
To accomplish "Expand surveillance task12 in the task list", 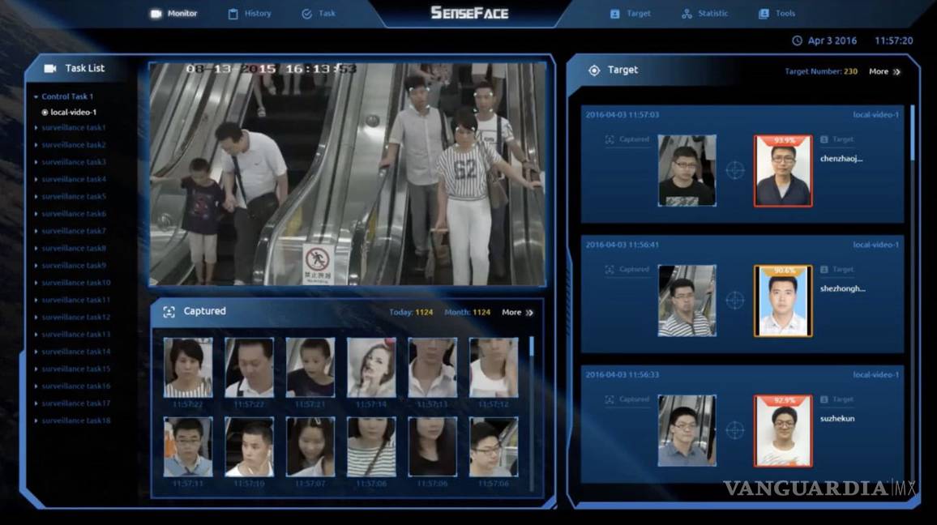I will (36, 318).
